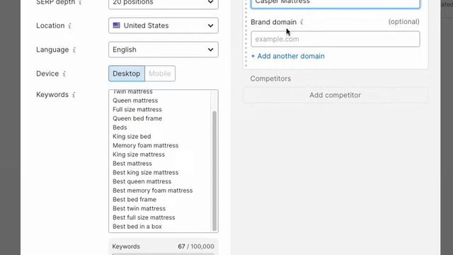Screen dimensions: 453x255
Task: Click the keywords list vertical scrollbar
Action: click(214, 171)
